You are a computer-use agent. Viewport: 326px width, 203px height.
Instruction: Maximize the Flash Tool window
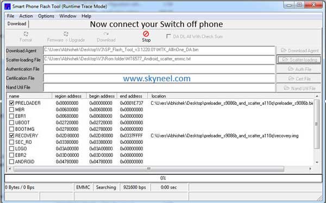click(299, 5)
